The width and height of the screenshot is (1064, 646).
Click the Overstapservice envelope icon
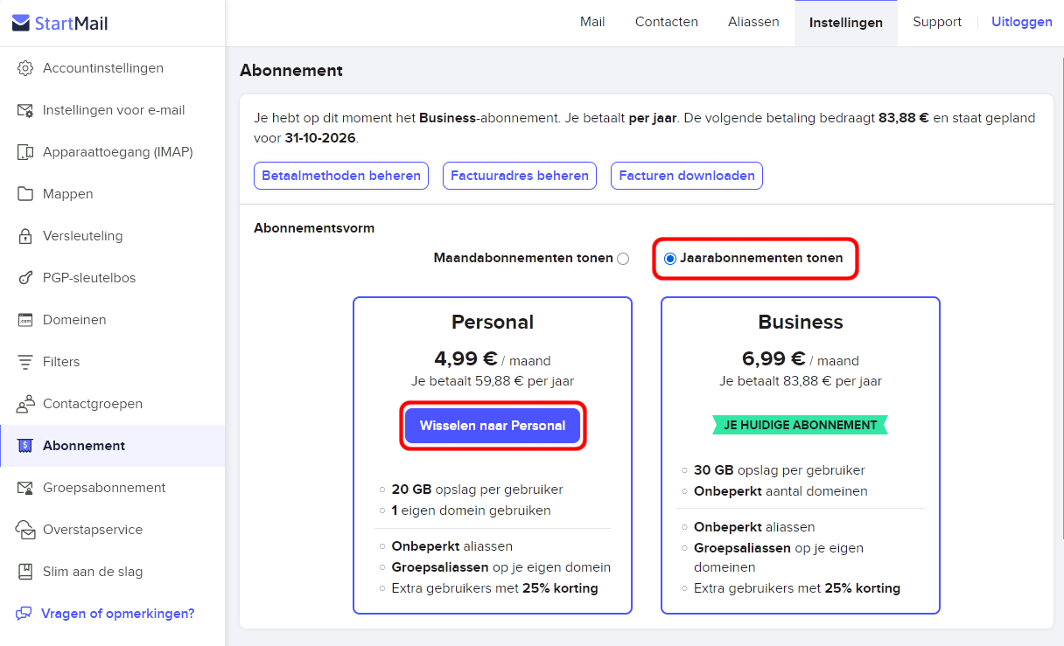coord(26,530)
